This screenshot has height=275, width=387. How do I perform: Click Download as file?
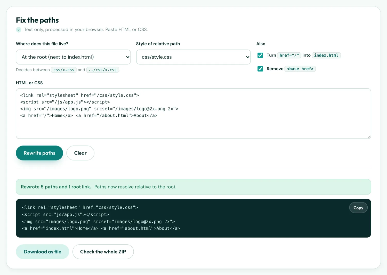click(43, 252)
